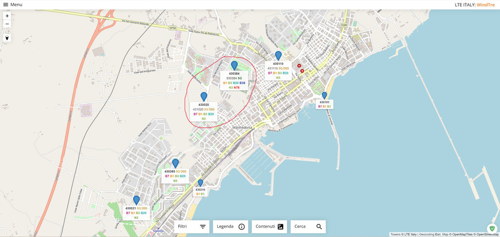500x237 pixels.
Task: Open the hamburger Menu
Action: click(x=13, y=4)
